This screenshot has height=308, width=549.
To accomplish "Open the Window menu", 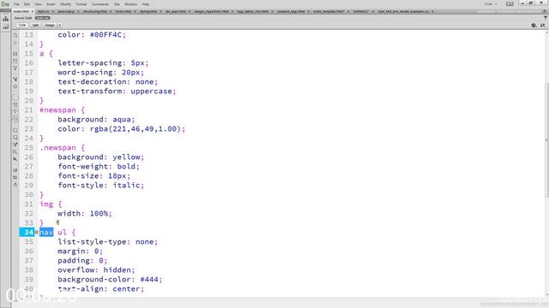I will click(131, 4).
